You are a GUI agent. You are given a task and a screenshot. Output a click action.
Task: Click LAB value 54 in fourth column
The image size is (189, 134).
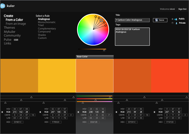pos(129,118)
